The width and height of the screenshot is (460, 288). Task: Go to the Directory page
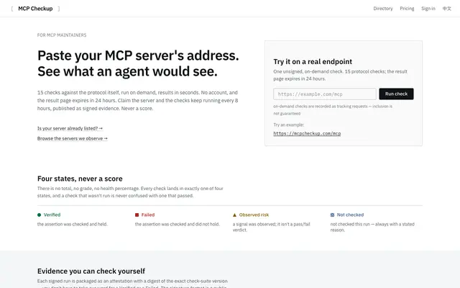click(383, 9)
